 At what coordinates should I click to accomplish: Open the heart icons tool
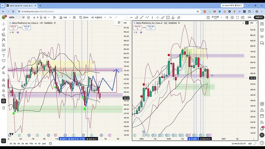(x=4, y=61)
